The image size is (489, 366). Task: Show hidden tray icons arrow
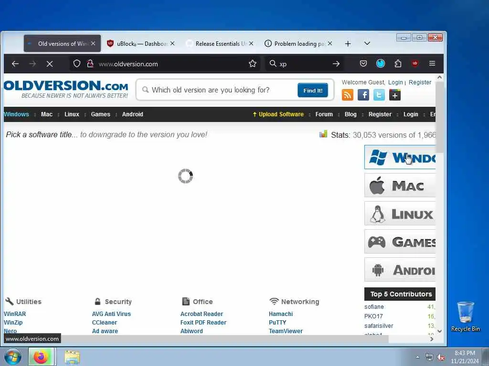pyautogui.click(x=417, y=357)
